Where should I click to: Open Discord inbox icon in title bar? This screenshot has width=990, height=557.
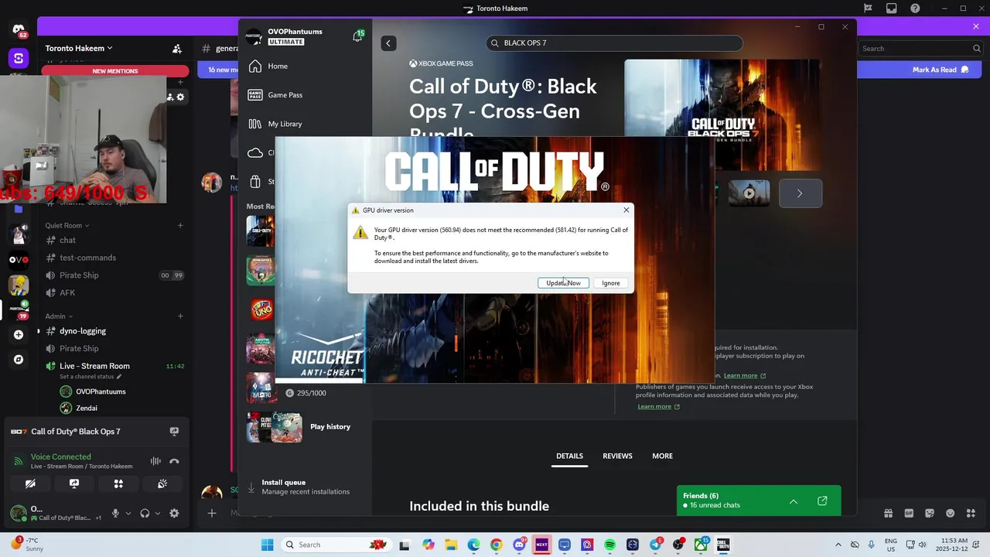click(892, 9)
